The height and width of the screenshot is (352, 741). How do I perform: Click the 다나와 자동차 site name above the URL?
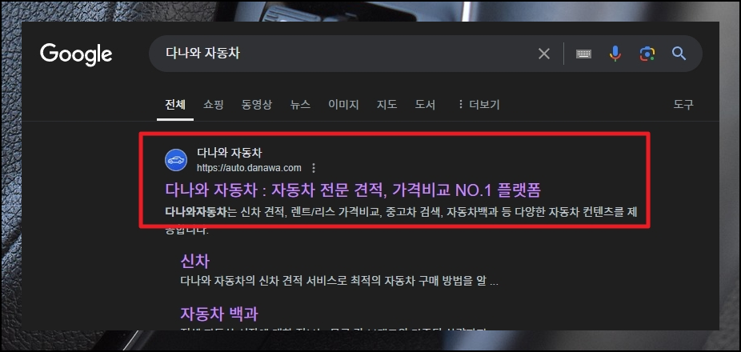click(229, 153)
